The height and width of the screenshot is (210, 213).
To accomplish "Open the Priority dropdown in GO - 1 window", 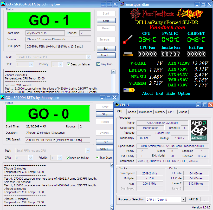I will tap(60, 64).
